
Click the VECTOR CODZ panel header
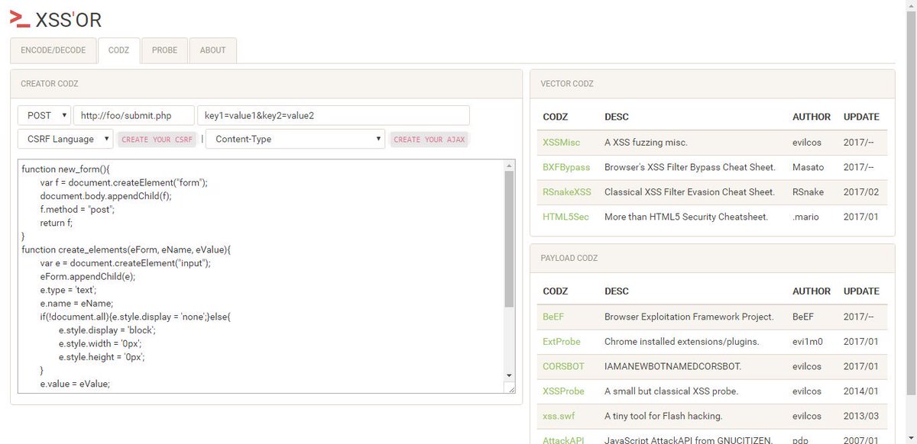click(712, 84)
